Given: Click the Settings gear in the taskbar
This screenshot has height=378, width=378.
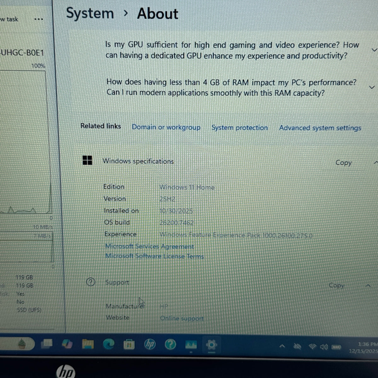Looking at the screenshot, I should (211, 345).
